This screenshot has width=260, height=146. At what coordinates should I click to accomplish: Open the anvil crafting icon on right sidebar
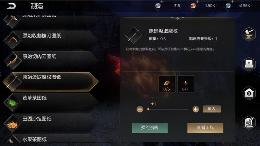pyautogui.click(x=249, y=34)
